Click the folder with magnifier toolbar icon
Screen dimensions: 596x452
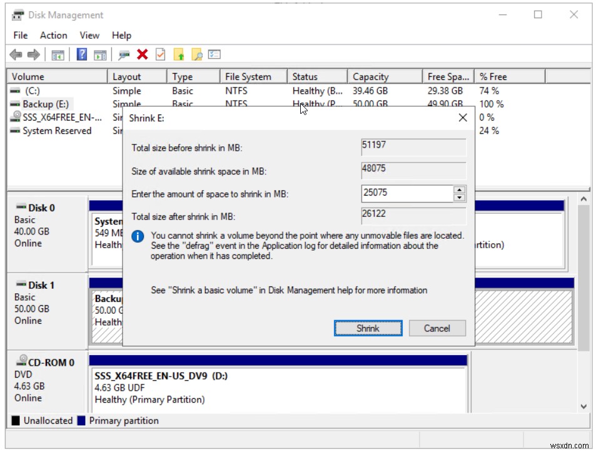click(198, 54)
